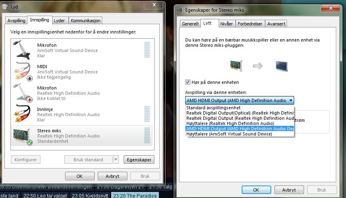
Task: Click the sound card illustration in Lytt tab
Action: tap(236, 66)
